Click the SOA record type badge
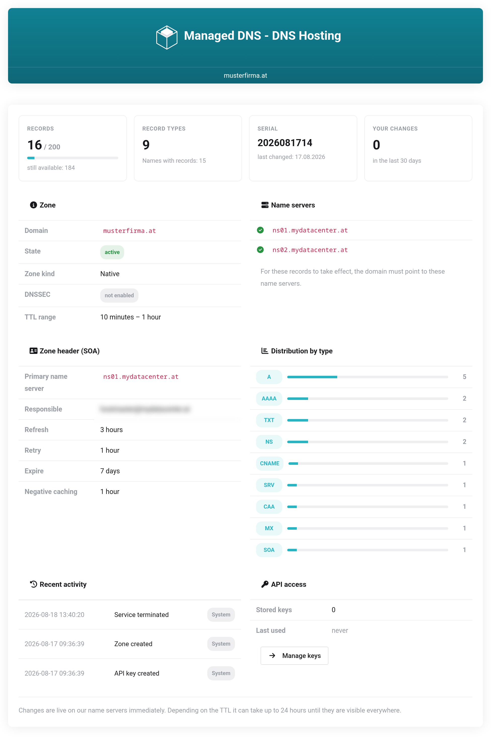The width and height of the screenshot is (491, 746). click(269, 550)
